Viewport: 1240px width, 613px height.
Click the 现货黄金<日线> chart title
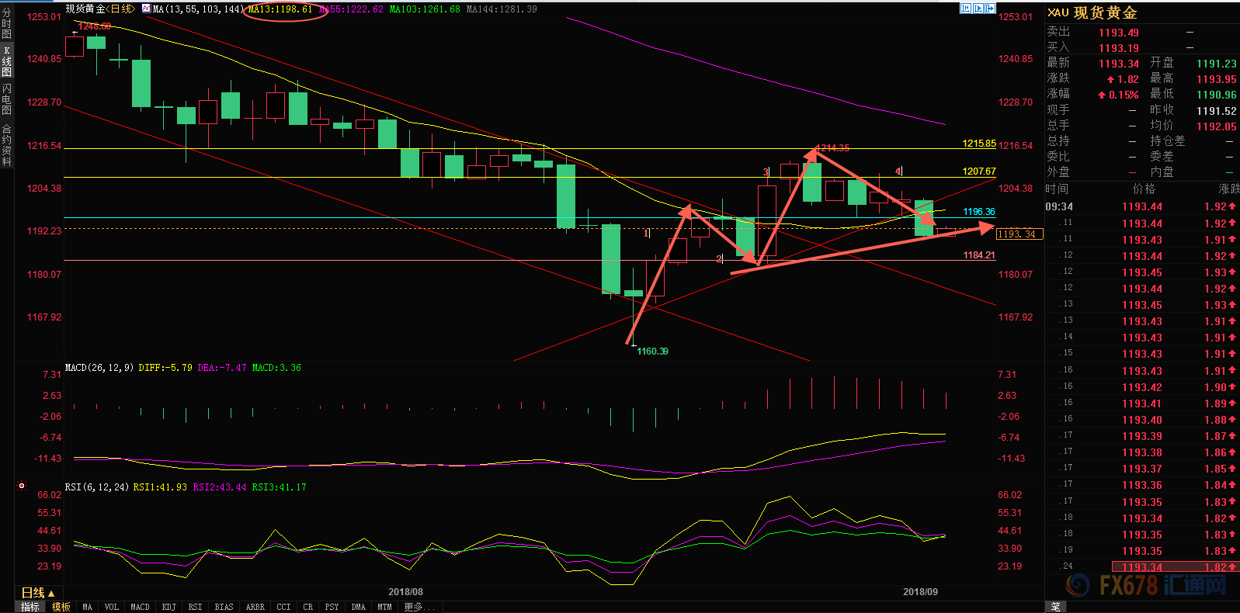[100, 9]
